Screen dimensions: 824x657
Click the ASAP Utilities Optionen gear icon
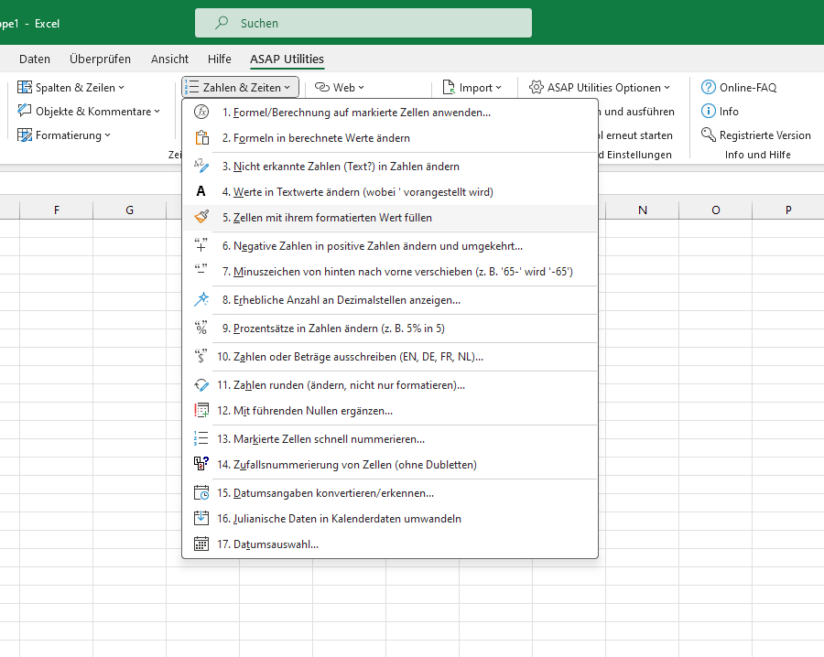[x=536, y=87]
